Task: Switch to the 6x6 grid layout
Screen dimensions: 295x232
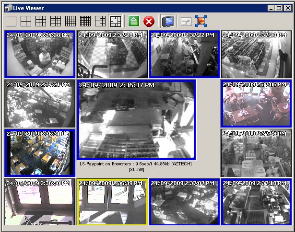Action: coord(85,21)
